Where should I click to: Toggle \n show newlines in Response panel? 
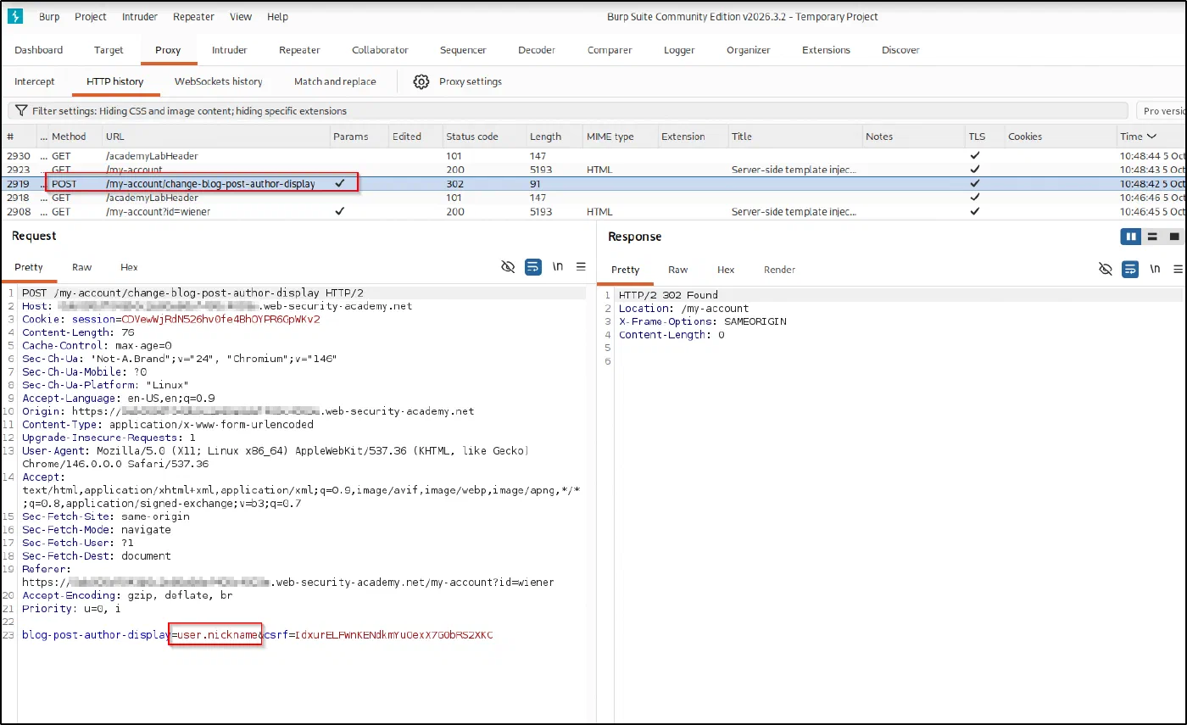point(1155,269)
